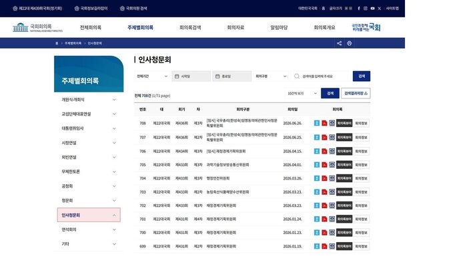
Task: Expand the 대통령취임사 sidebar item
Action: click(x=89, y=128)
